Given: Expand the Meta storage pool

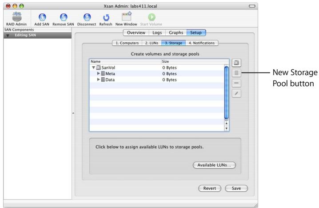Looking at the screenshot, I should click(99, 73).
